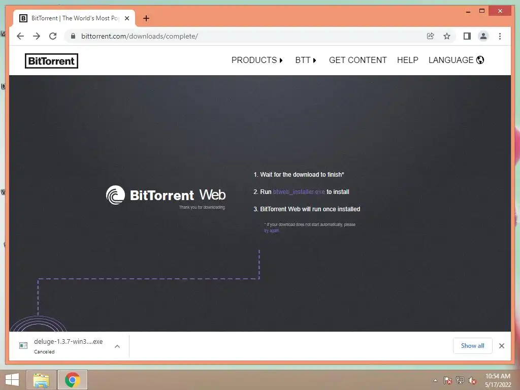Open GET CONTENT page
Screen dimensions: 520x390
358,60
